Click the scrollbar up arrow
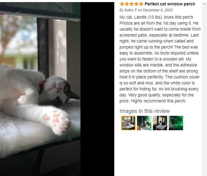The width and height of the screenshot is (207, 176). [204, 4]
